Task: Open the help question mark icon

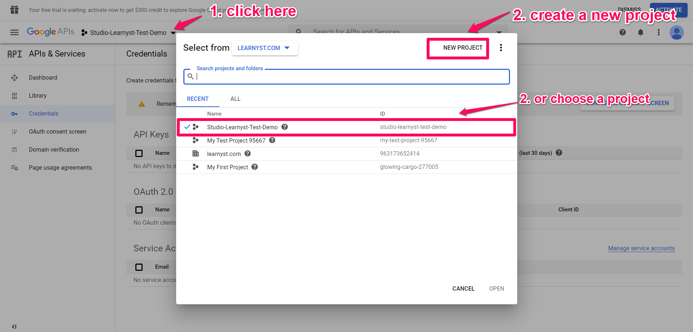Action: pyautogui.click(x=622, y=32)
